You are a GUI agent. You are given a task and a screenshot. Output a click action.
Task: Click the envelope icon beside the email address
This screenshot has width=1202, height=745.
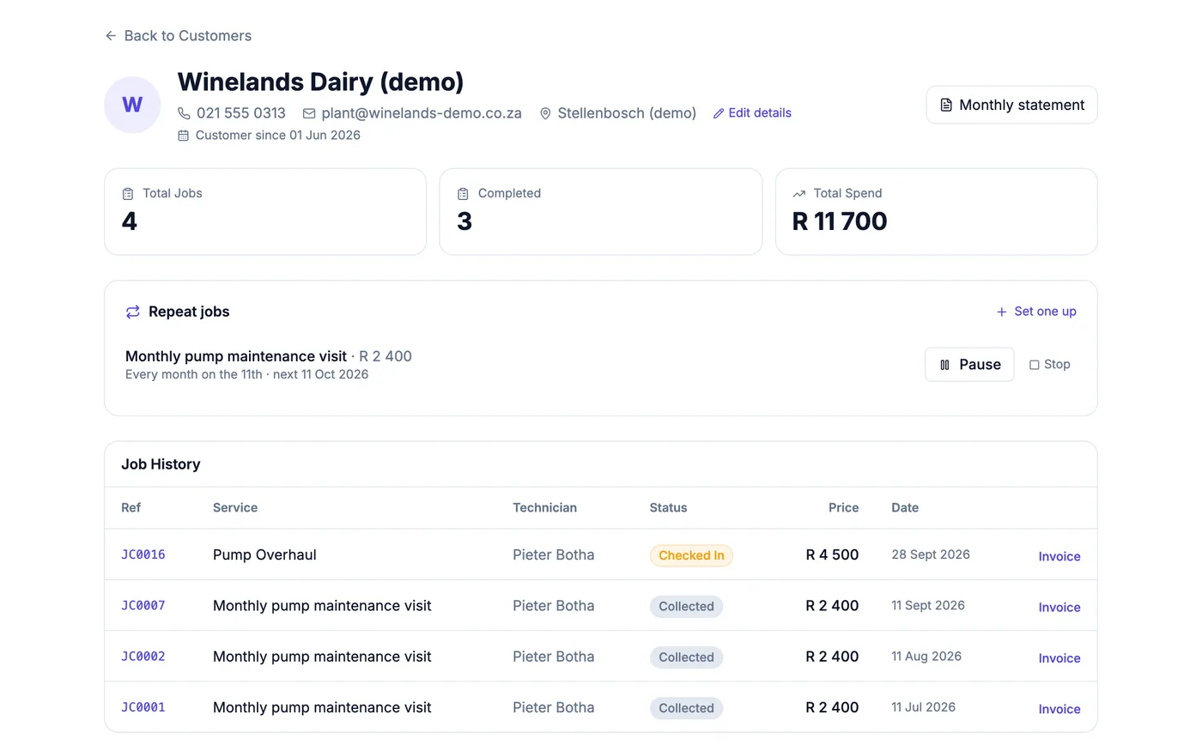pos(309,113)
